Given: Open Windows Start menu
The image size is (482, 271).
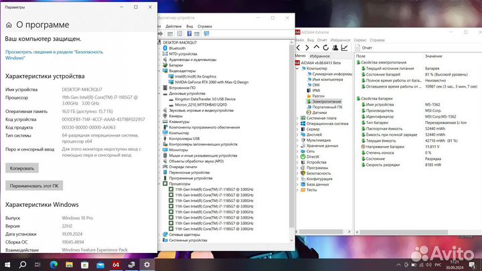Looking at the screenshot, I should tap(7, 264).
